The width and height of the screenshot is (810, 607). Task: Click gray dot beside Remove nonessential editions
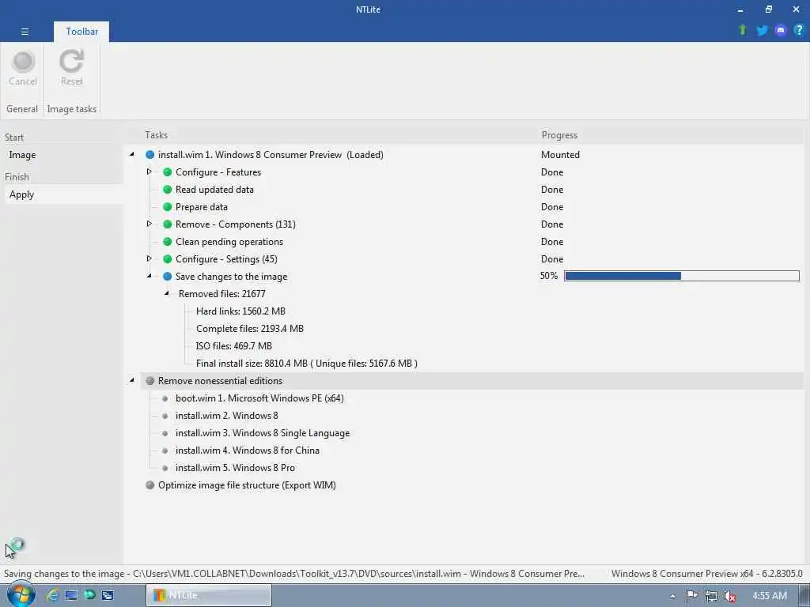pos(150,380)
